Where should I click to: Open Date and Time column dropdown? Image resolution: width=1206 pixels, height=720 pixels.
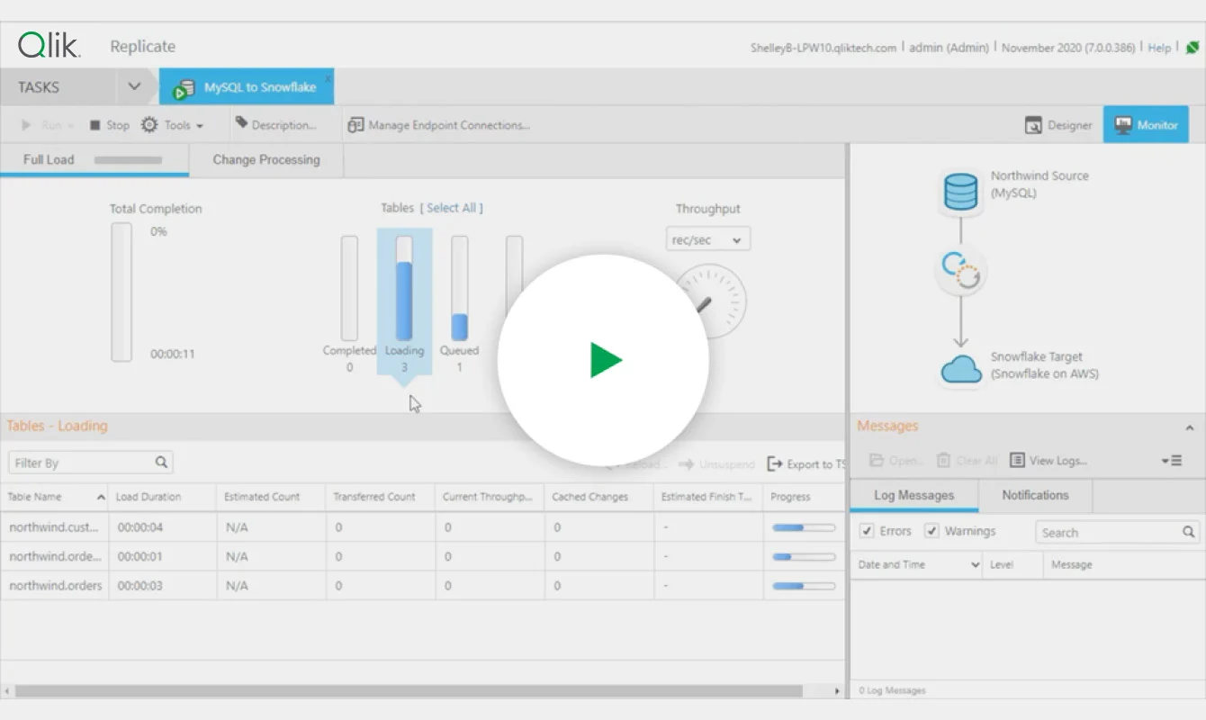tap(975, 565)
